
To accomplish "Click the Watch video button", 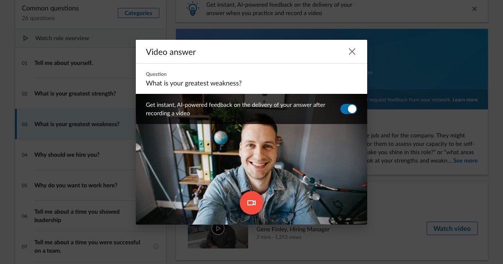I will coord(452,228).
